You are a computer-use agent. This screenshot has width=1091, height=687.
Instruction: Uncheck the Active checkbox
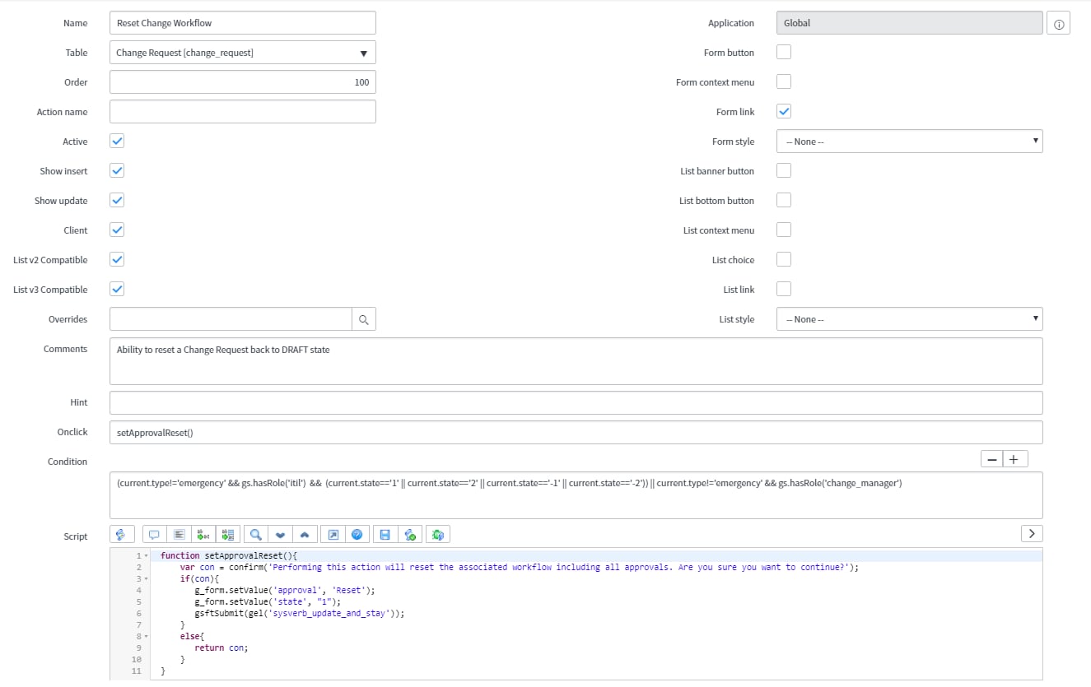pos(117,142)
